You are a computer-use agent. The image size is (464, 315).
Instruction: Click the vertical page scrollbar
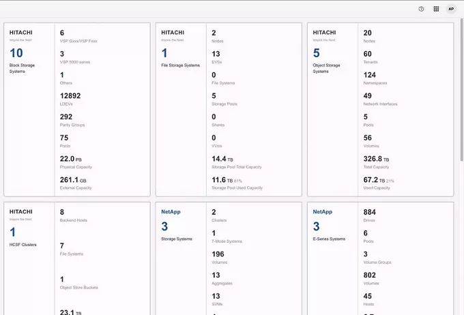pos(462,89)
